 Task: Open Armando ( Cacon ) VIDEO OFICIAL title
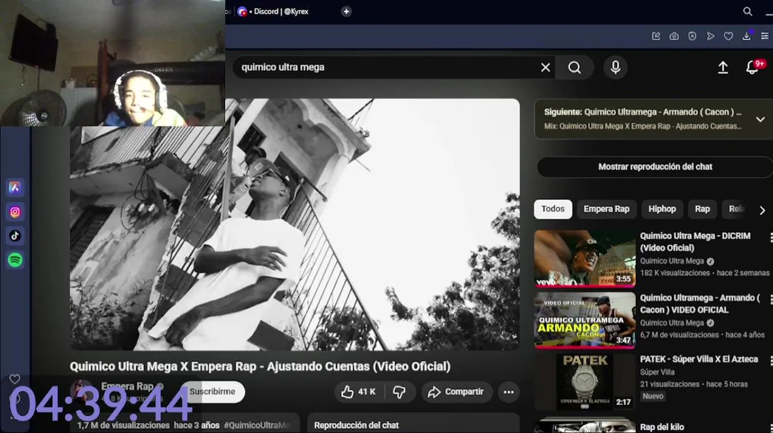[x=700, y=304]
